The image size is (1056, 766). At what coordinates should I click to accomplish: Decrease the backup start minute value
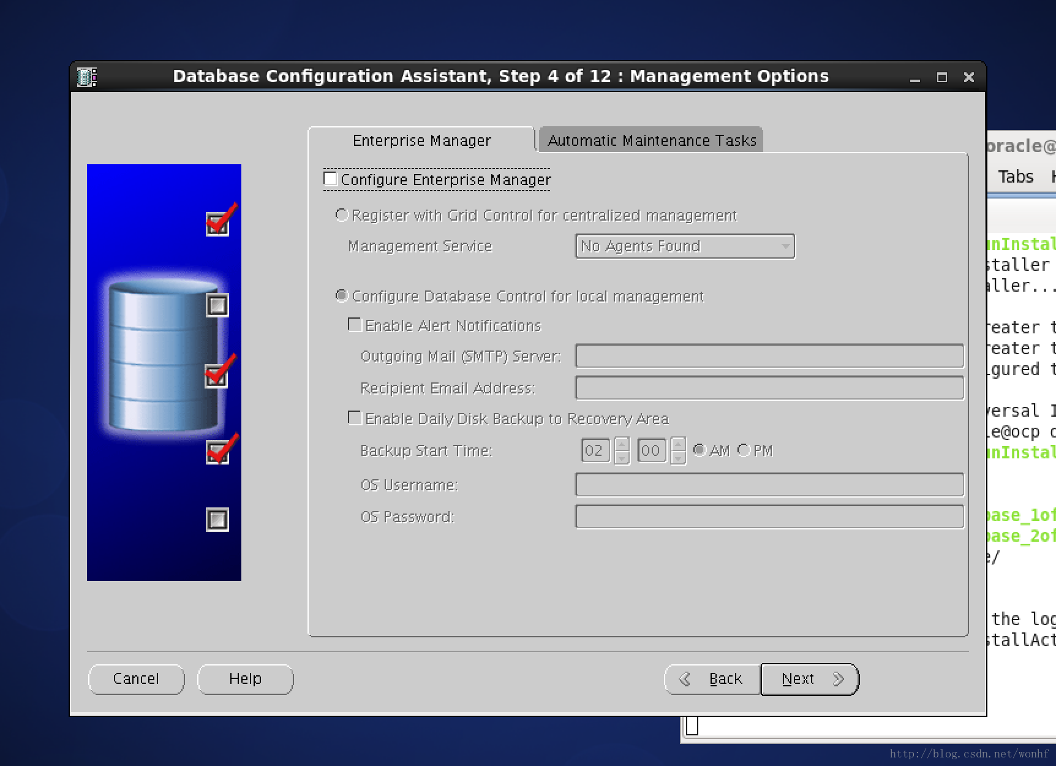tap(678, 458)
